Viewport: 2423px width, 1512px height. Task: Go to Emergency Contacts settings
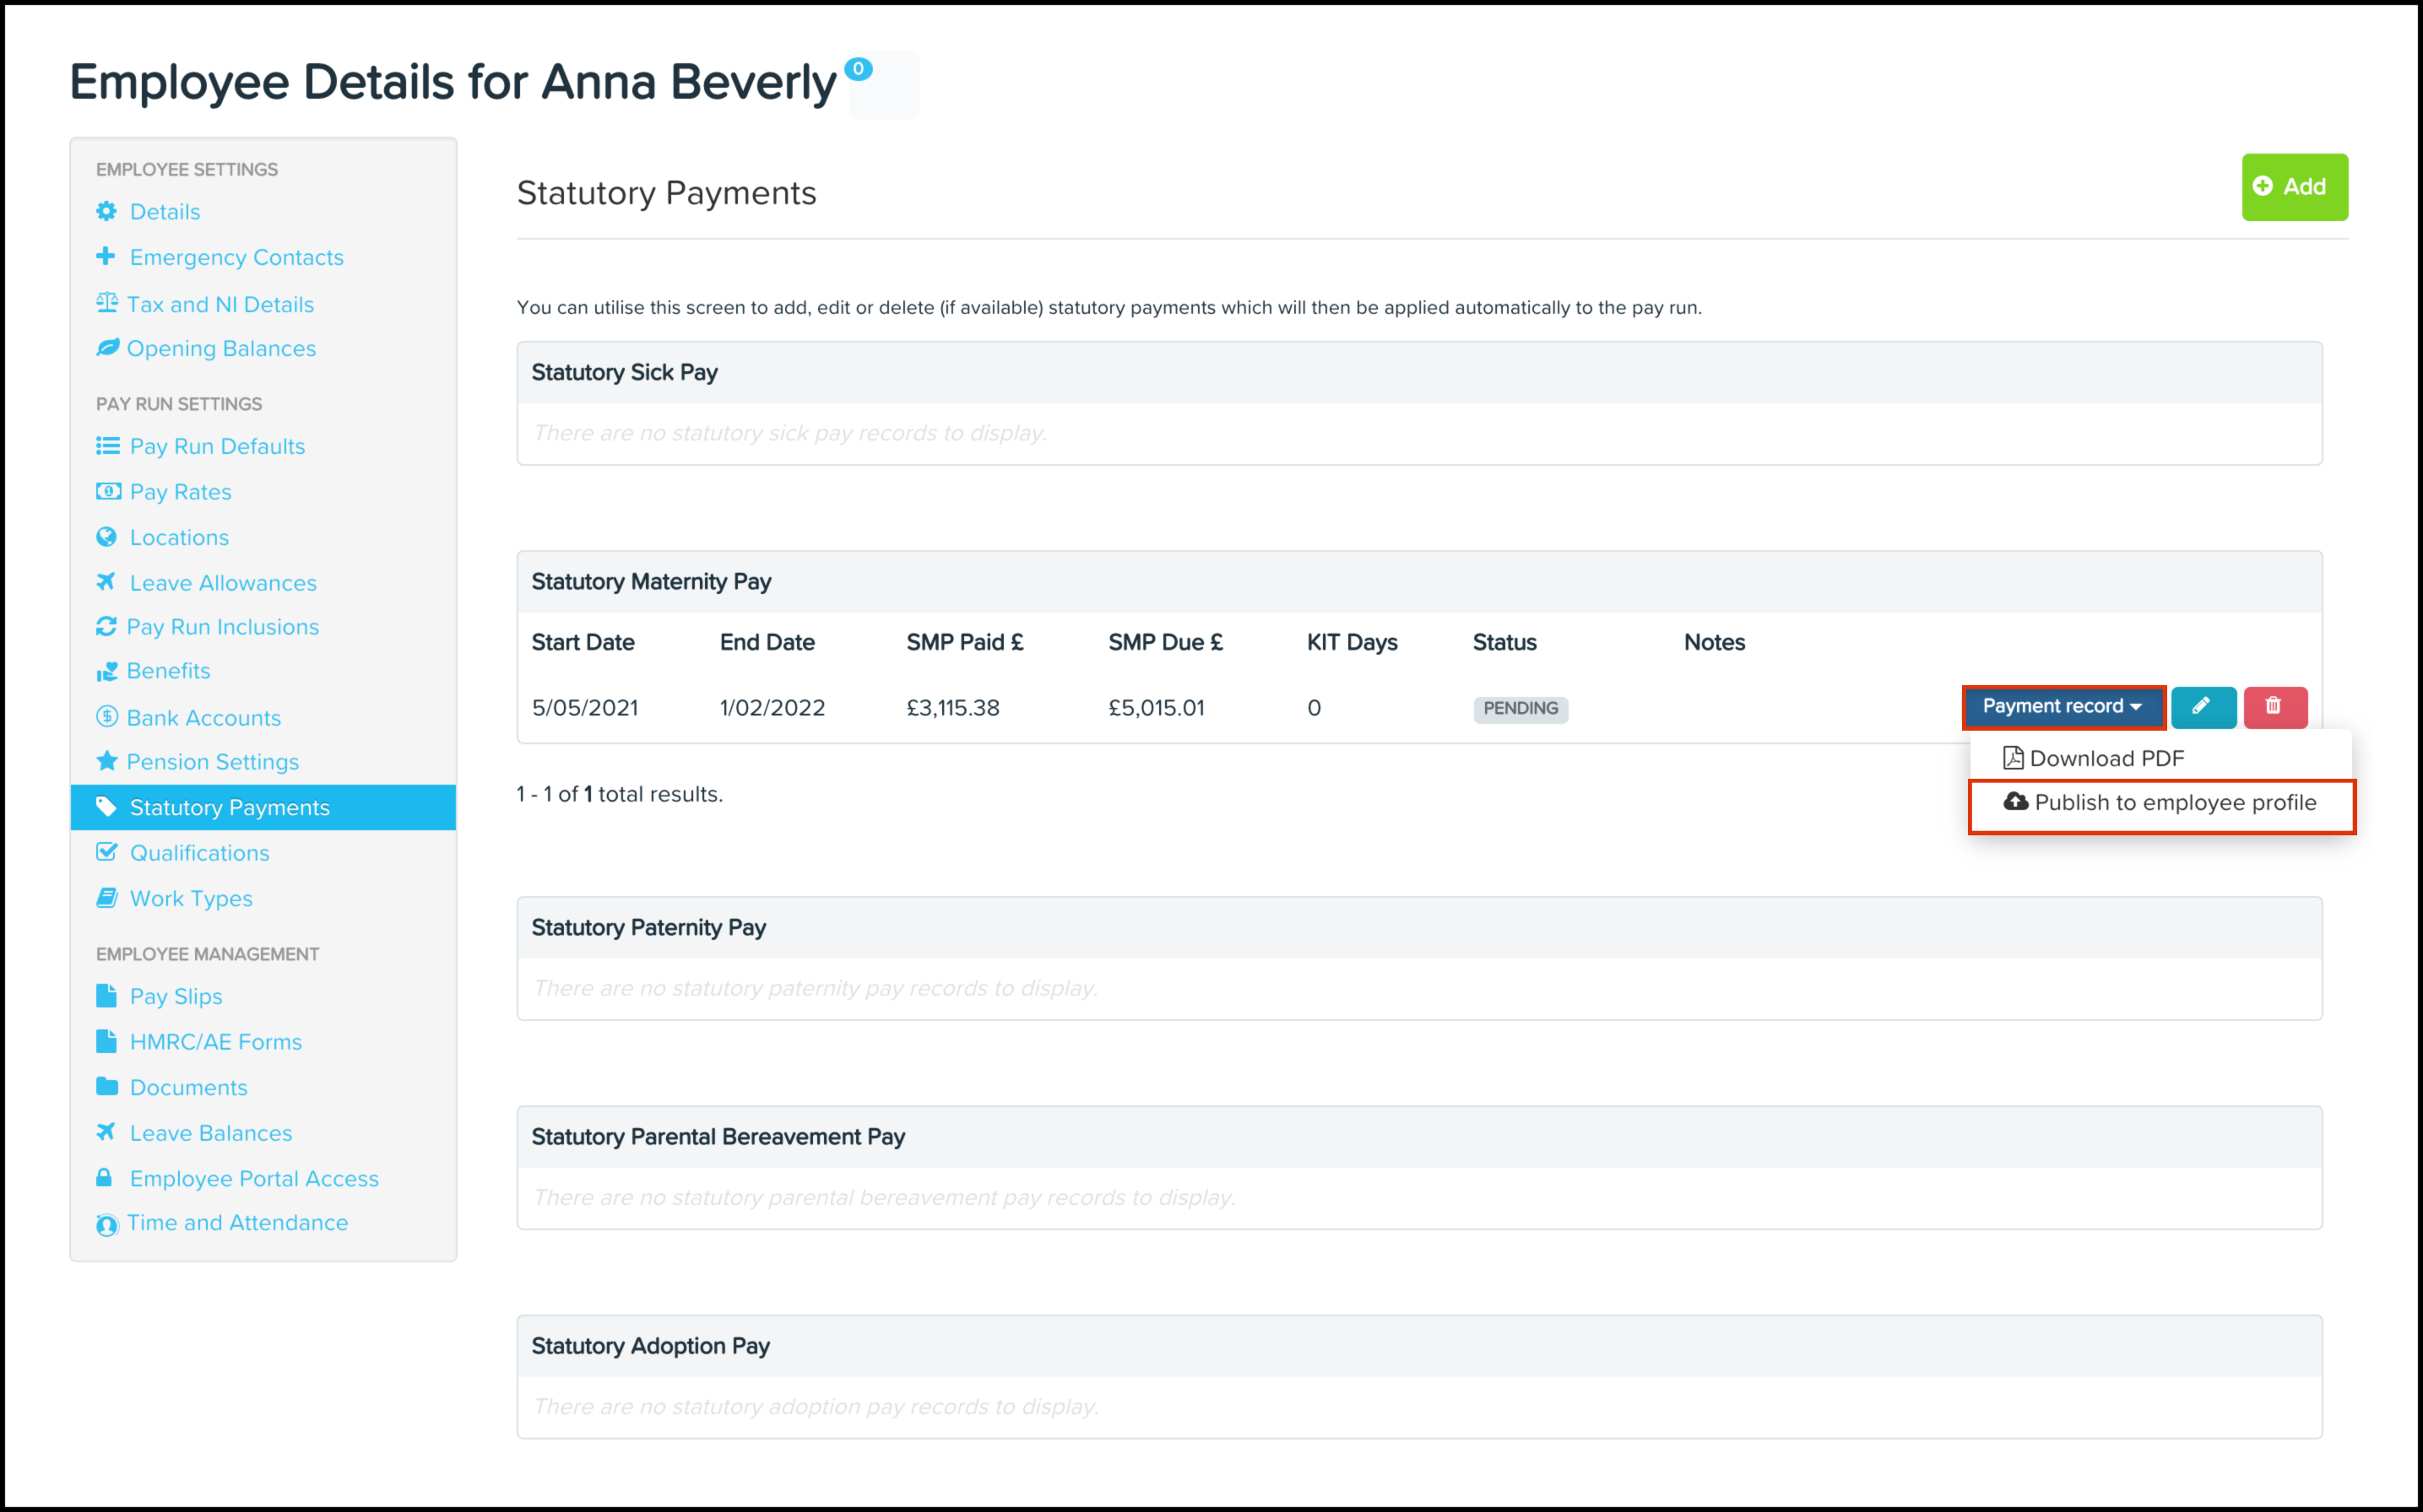[x=236, y=257]
